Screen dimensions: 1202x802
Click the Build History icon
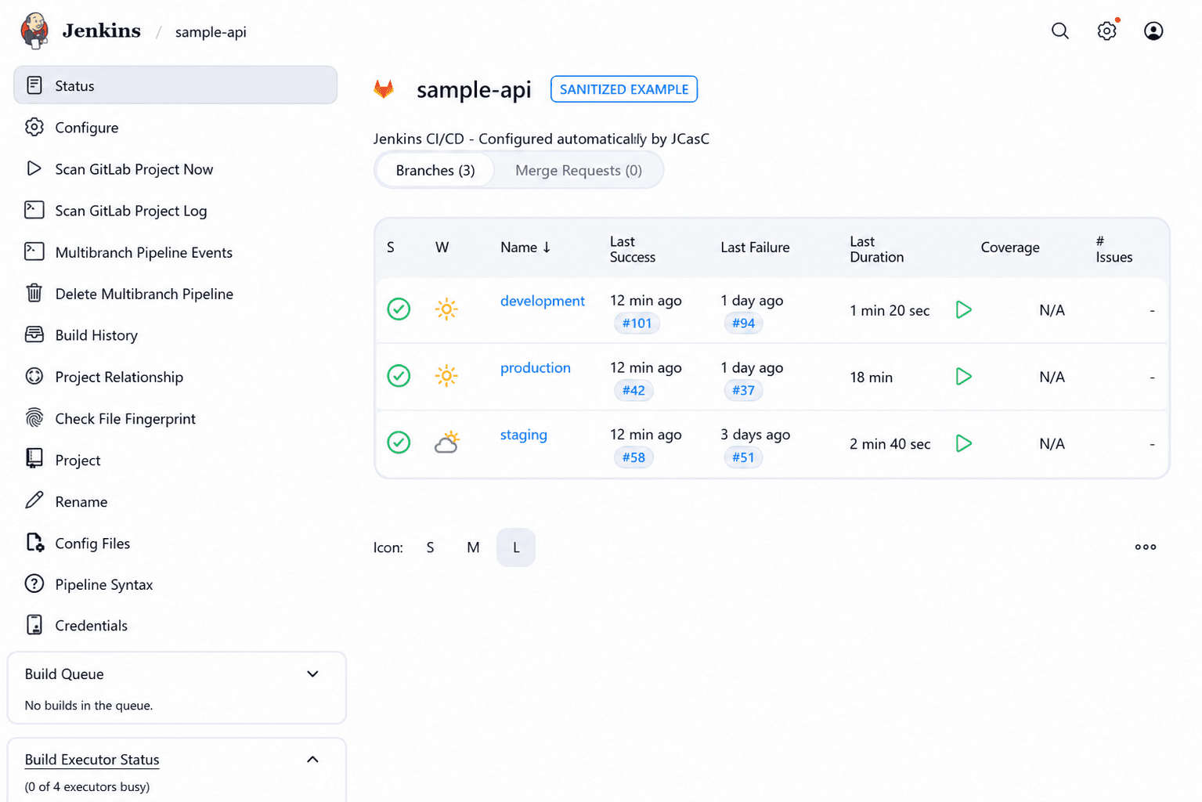pos(34,334)
